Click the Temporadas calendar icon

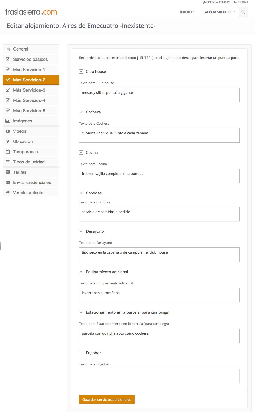[x=8, y=152]
